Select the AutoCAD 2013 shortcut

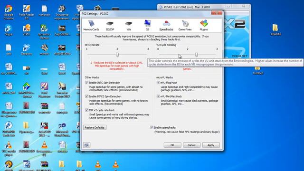tap(44, 129)
